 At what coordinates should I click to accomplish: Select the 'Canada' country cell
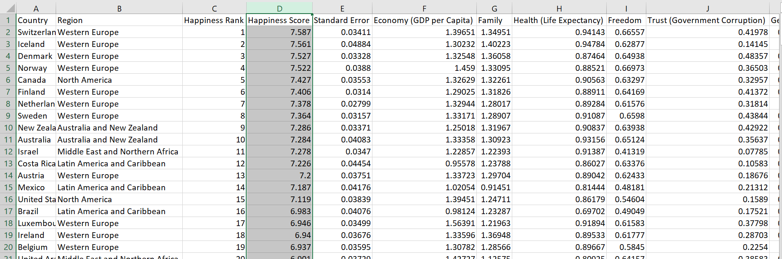tap(36, 80)
